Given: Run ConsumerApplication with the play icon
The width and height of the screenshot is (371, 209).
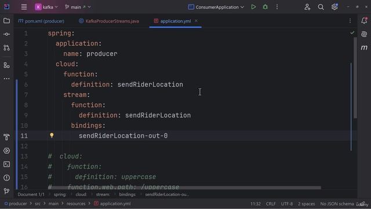Looking at the screenshot, I should 253,7.
